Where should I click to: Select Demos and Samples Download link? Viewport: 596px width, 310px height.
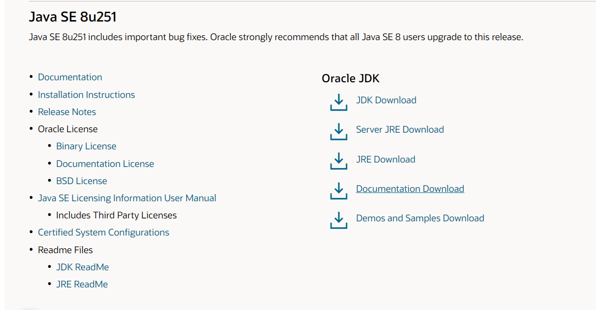(420, 218)
